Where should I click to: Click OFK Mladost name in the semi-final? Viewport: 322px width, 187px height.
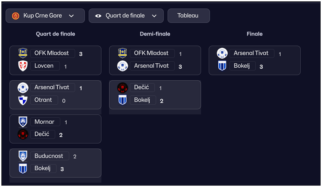coord(151,53)
